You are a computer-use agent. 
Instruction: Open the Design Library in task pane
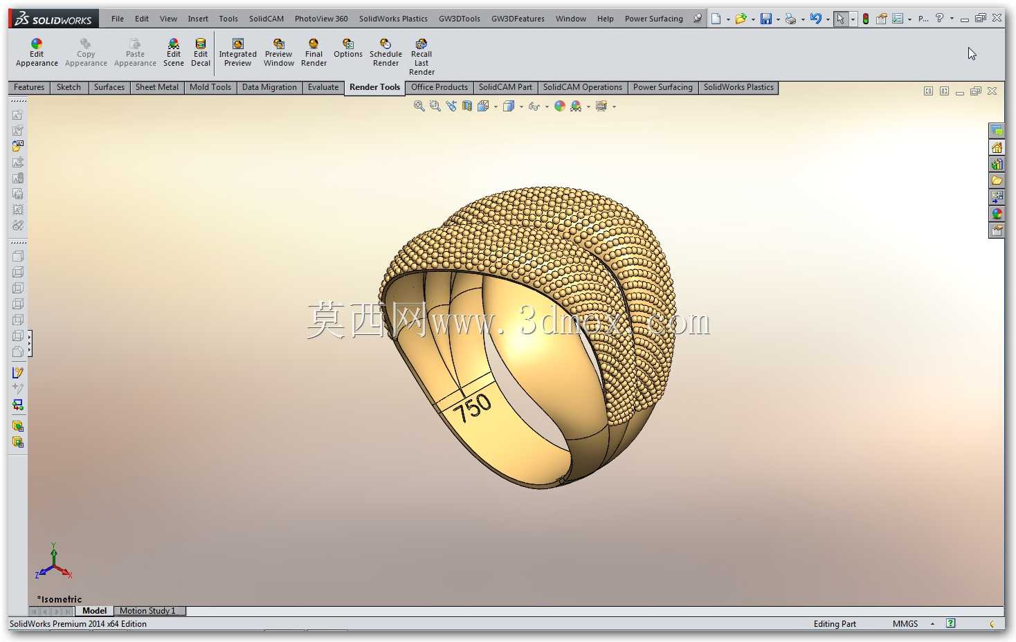coord(997,164)
